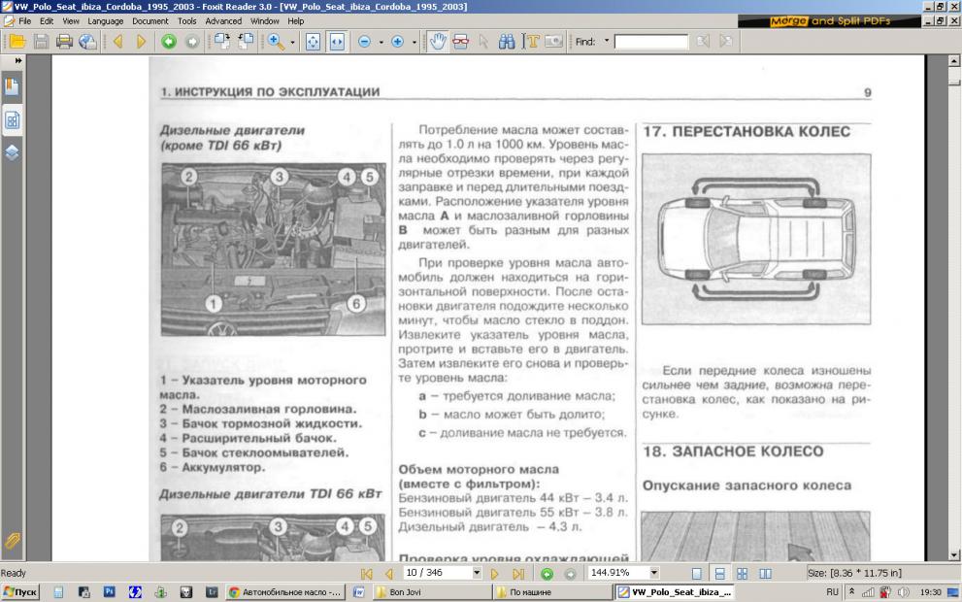Click the Пуск start button
962x602 pixels.
21,592
